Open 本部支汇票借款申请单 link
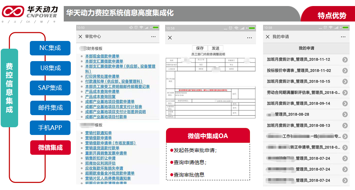 coord(104,61)
